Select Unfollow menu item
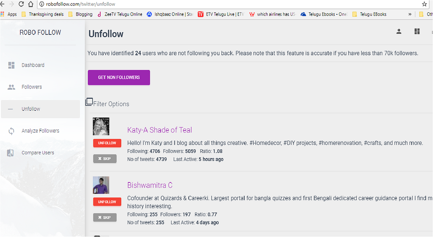 coord(40,109)
